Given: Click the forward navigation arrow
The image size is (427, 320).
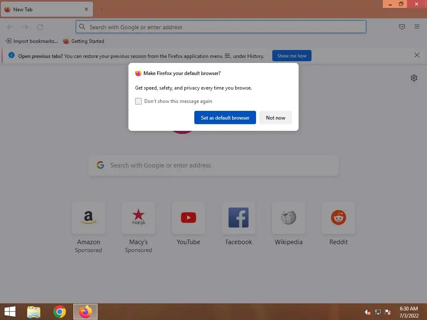Looking at the screenshot, I should pos(25,27).
